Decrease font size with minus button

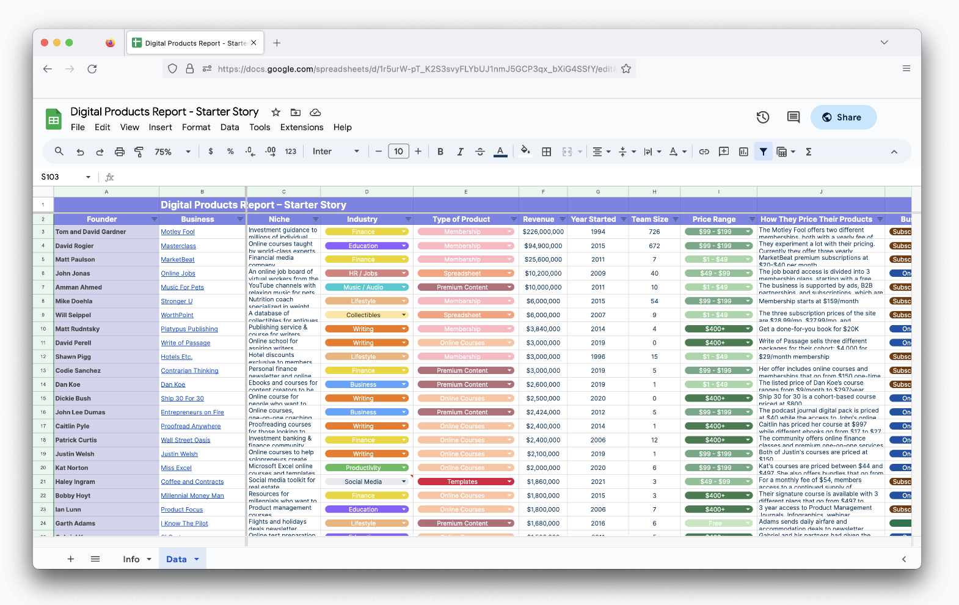(x=379, y=152)
